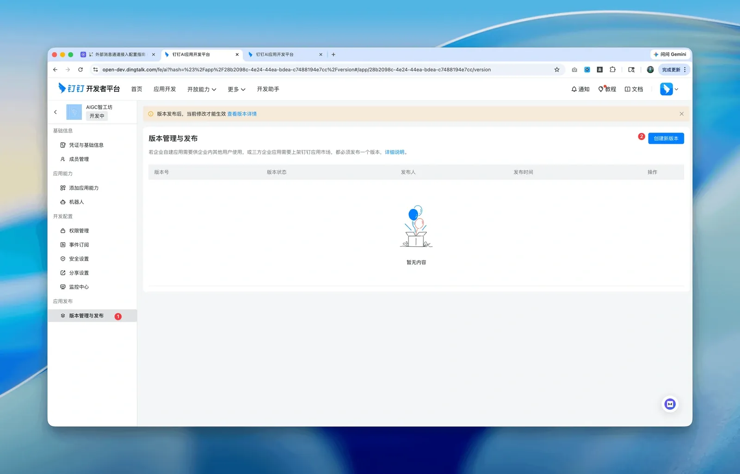Viewport: 740px width, 474px height.
Task: Open a new browser tab
Action: pos(333,55)
